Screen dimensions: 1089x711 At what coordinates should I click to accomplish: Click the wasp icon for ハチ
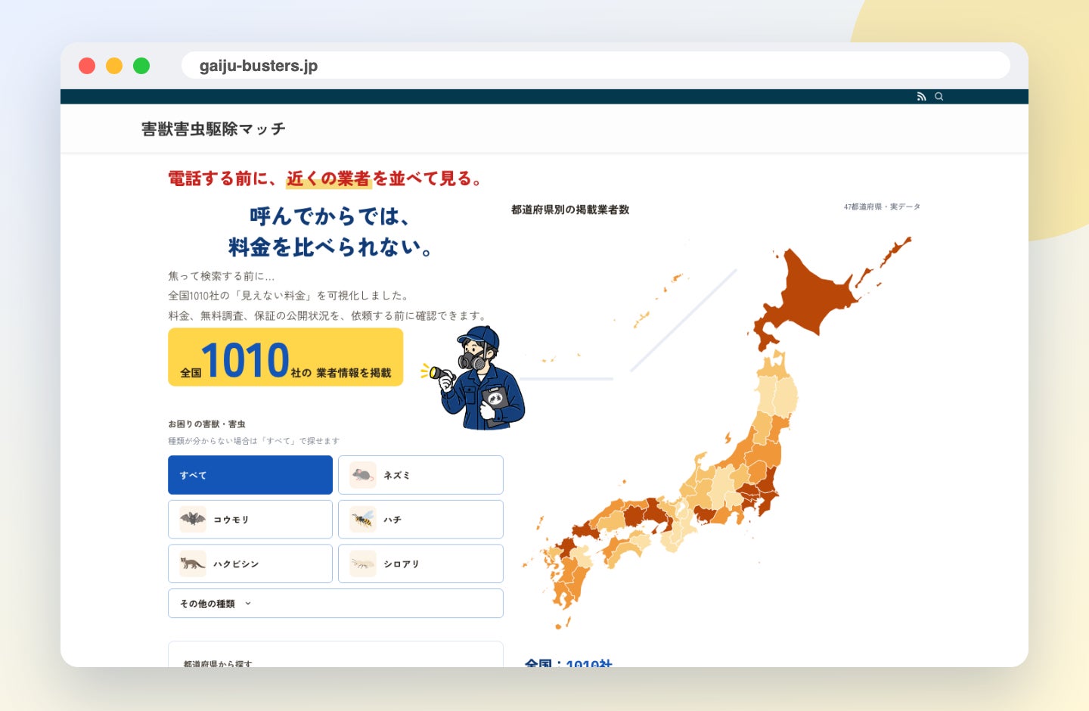point(363,520)
